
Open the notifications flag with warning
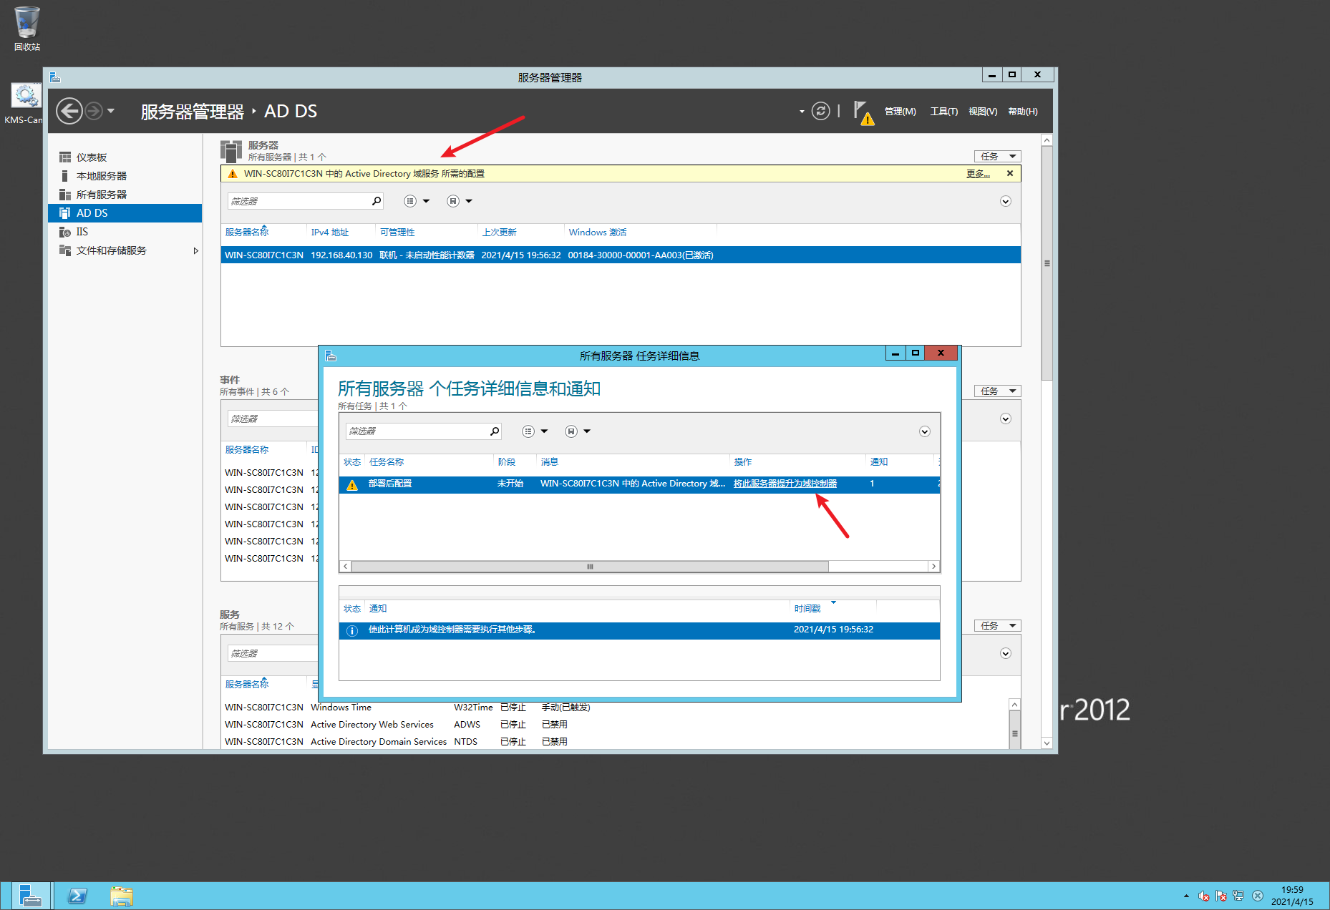(863, 112)
